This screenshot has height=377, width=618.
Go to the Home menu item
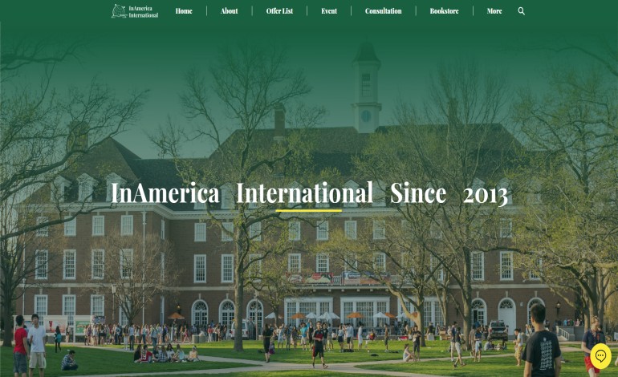(x=184, y=11)
